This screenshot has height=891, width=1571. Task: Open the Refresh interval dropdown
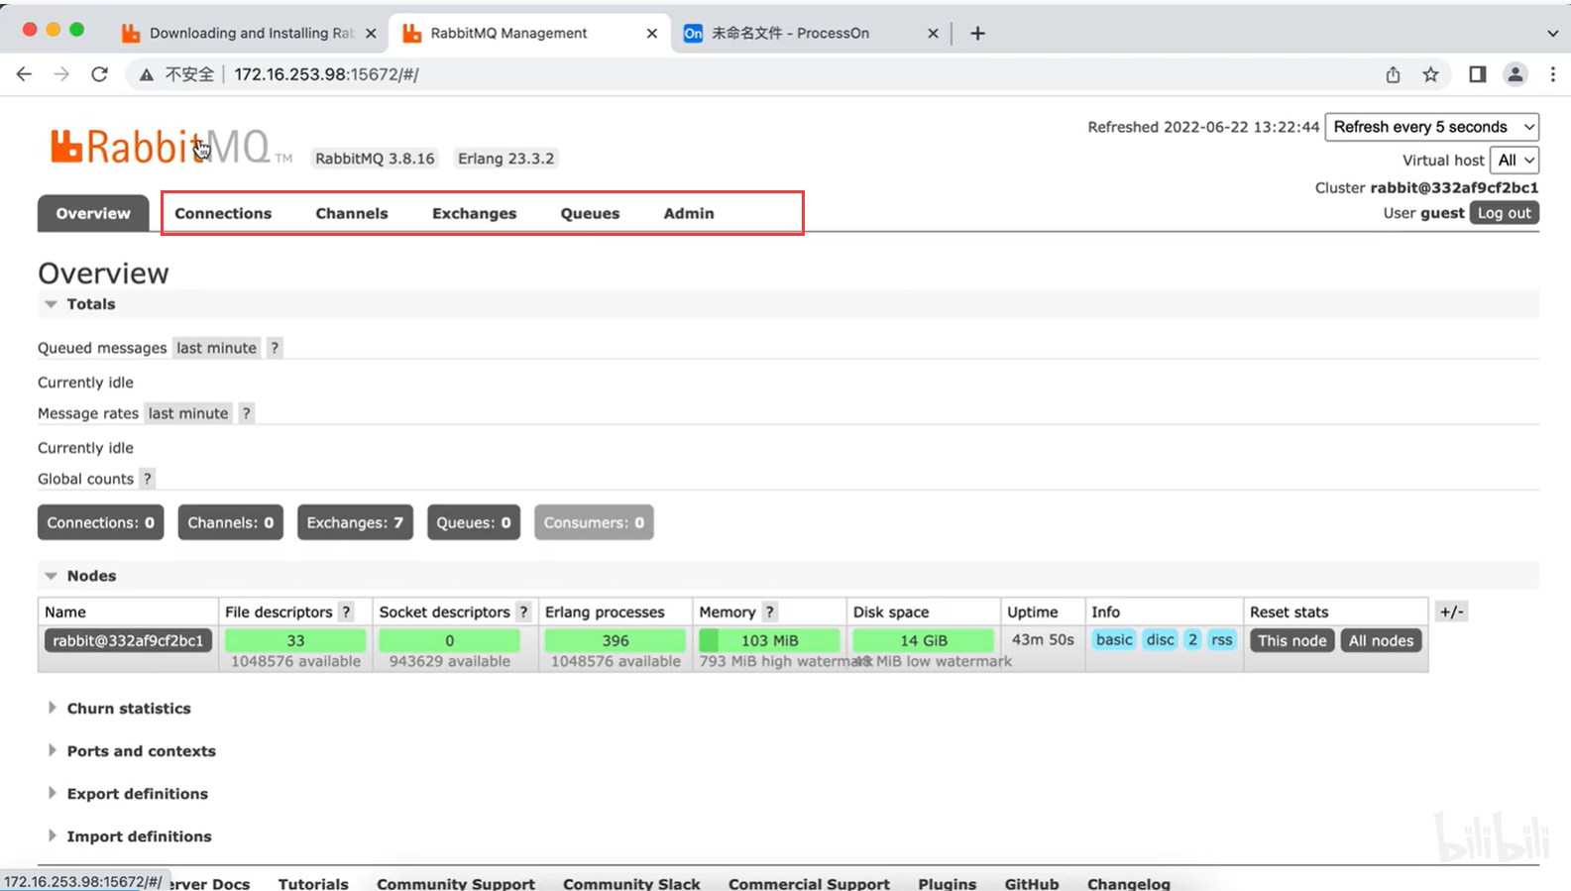1431,127
